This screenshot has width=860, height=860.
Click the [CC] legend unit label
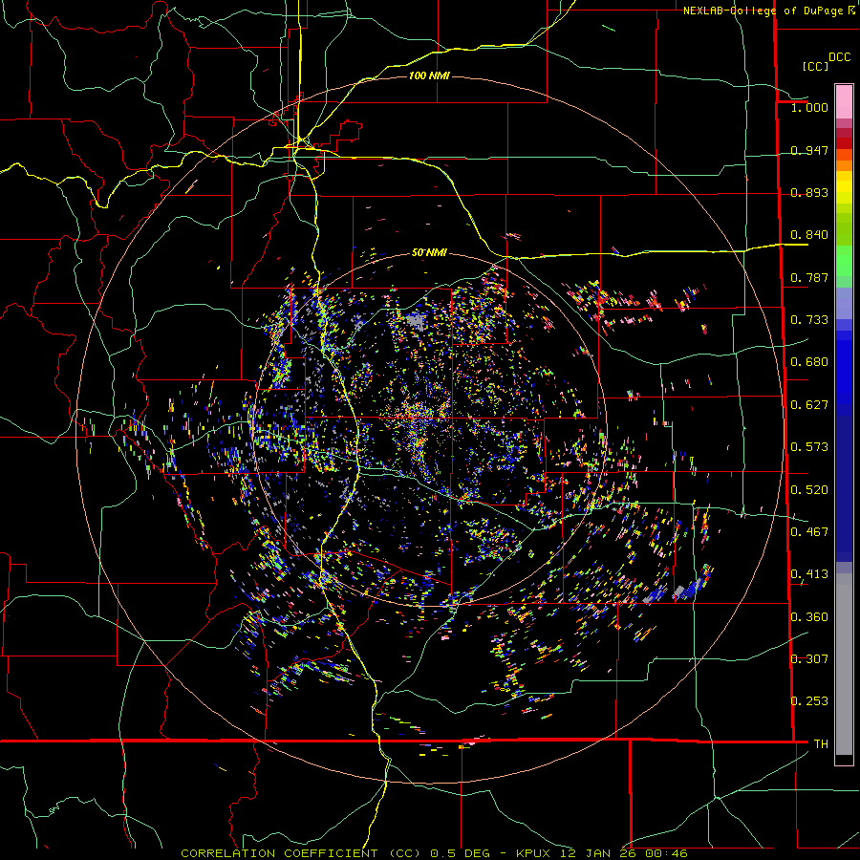click(x=815, y=67)
